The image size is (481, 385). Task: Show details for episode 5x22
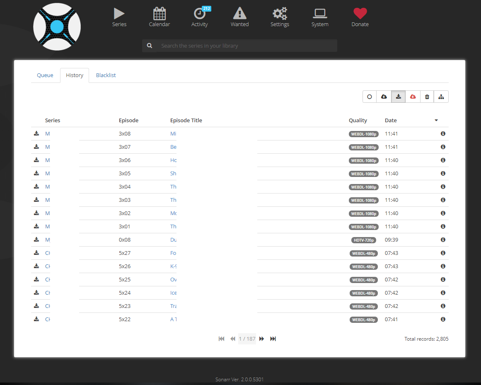click(x=443, y=320)
